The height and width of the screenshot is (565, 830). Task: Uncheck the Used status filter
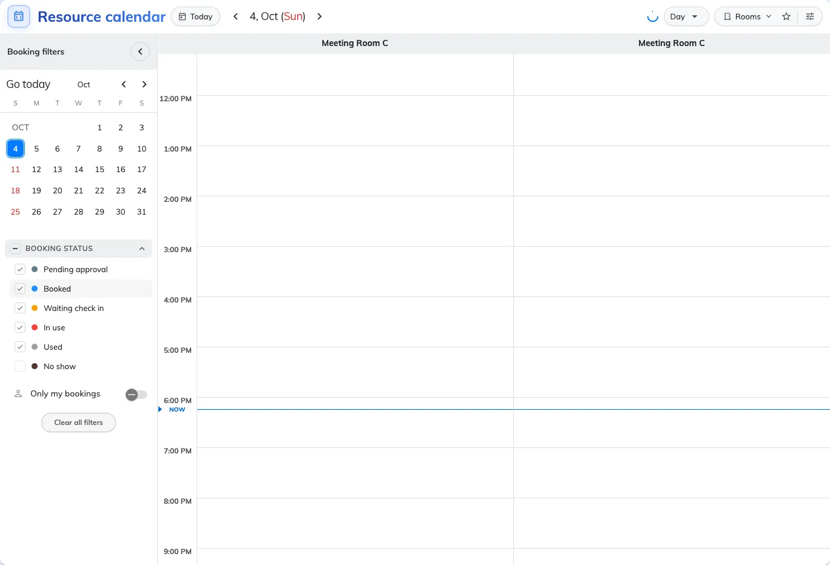pos(20,347)
